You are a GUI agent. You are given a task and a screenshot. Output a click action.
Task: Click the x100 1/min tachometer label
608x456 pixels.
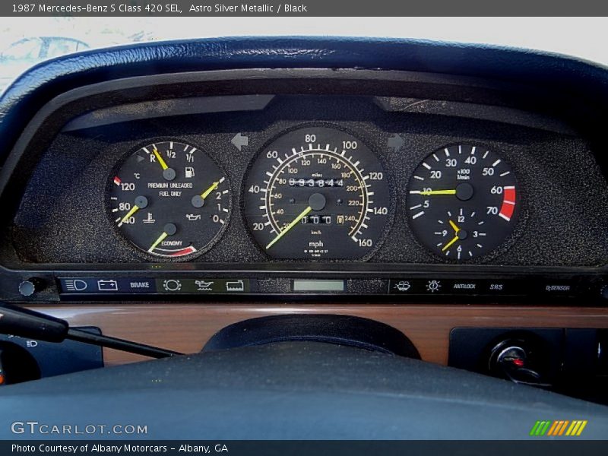point(463,174)
